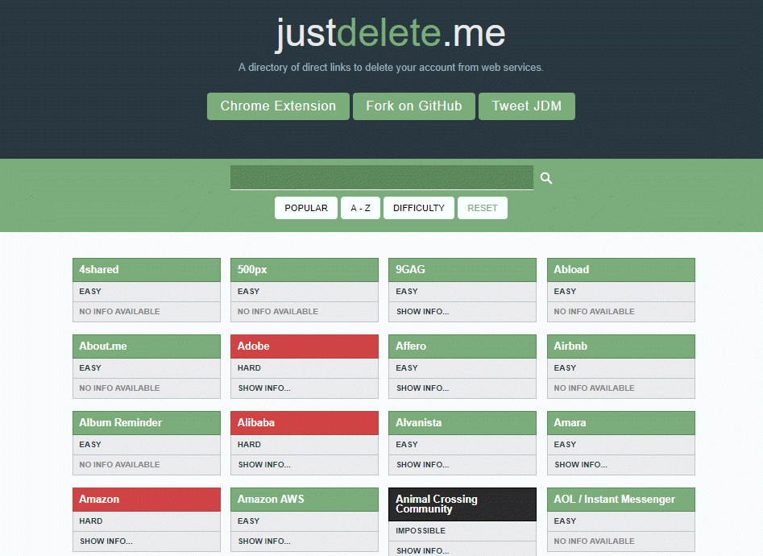Open the 9GAG deletion link
763x556 pixels.
click(x=462, y=270)
